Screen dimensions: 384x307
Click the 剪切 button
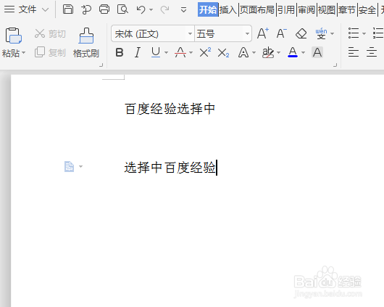50,33
